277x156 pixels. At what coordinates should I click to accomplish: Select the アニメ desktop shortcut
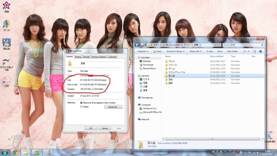click(6, 26)
